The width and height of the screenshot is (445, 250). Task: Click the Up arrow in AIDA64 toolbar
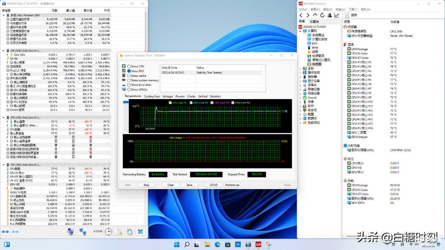pyautogui.click(x=315, y=15)
